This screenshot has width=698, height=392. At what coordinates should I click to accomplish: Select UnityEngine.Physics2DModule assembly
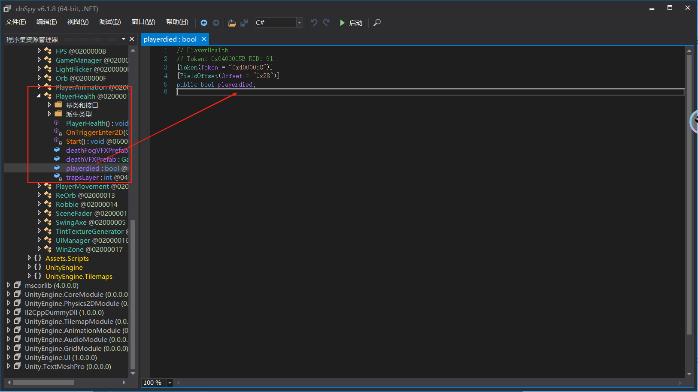76,303
